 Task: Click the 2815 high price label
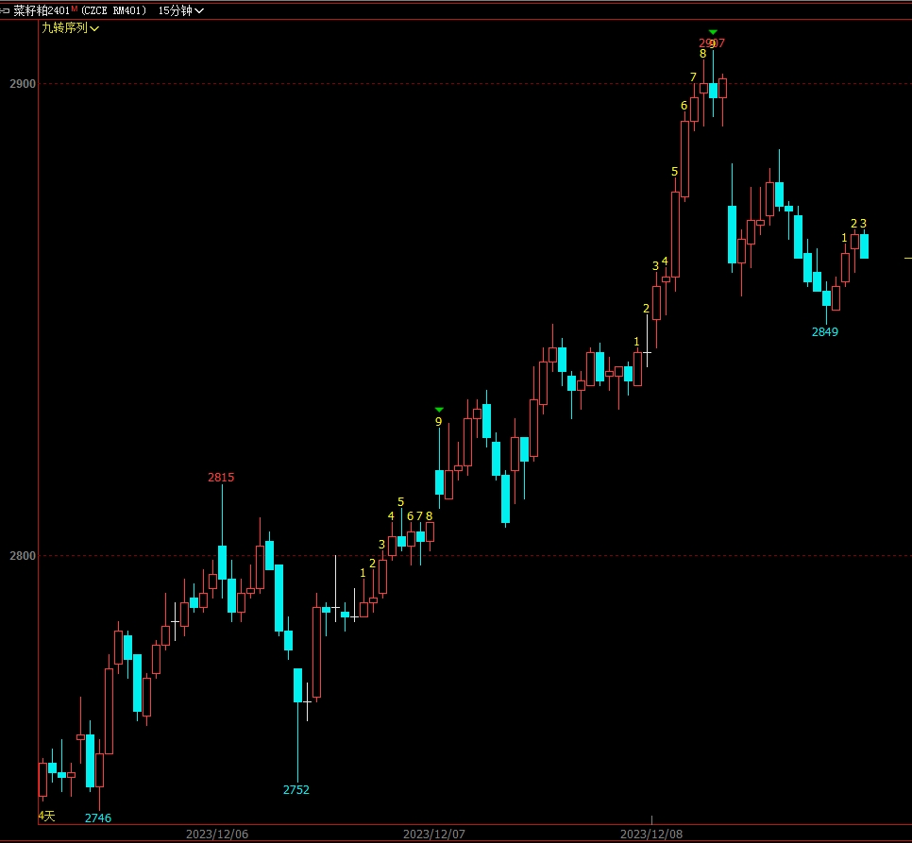(x=221, y=478)
